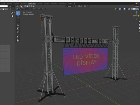Toggle proportional editing icon
The height and width of the screenshot is (105, 140).
(x=85, y=6)
